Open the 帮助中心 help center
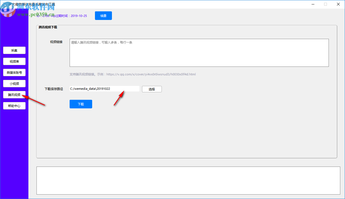This screenshot has height=199, width=345. (x=14, y=106)
